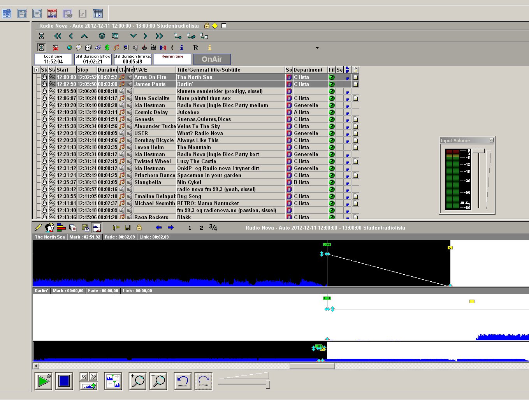
Task: Click the floppy disk save icon
Action: (x=127, y=228)
